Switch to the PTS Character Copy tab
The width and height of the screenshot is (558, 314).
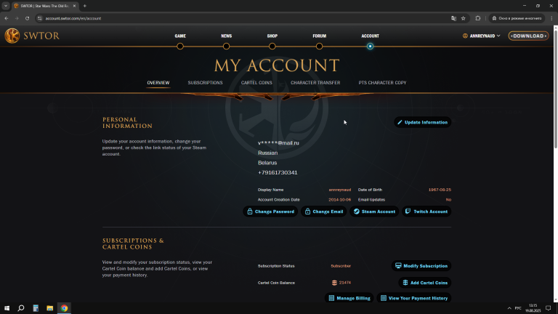[x=382, y=83]
